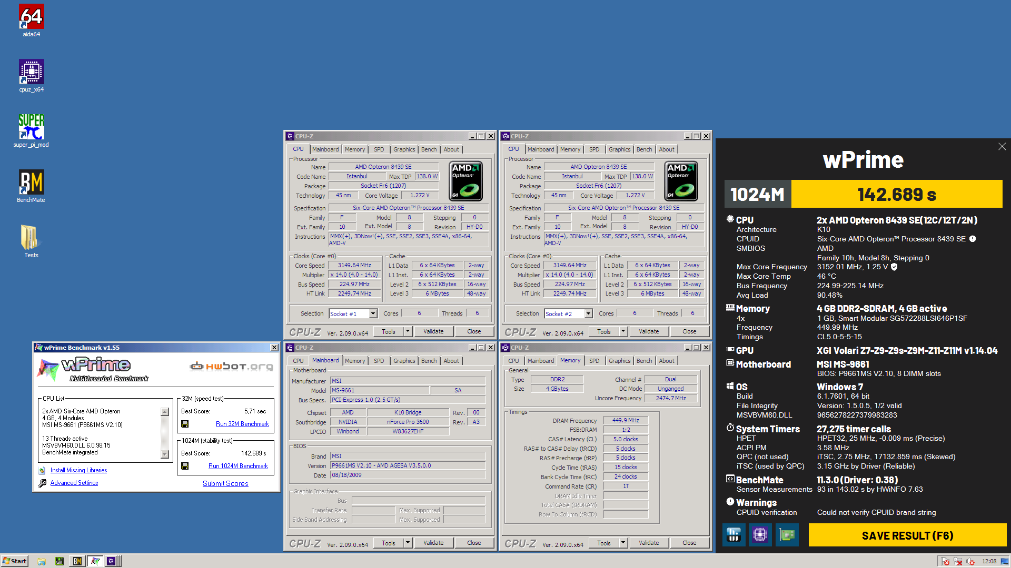Open the Memory tab in the Socket #1 CPU-Z window
Viewport: 1011px width, 568px height.
pyautogui.click(x=355, y=149)
